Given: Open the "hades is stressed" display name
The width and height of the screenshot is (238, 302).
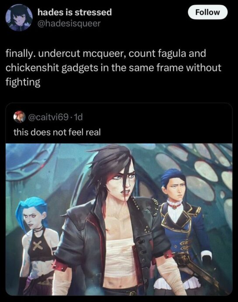Looking at the screenshot, I should click(x=75, y=12).
